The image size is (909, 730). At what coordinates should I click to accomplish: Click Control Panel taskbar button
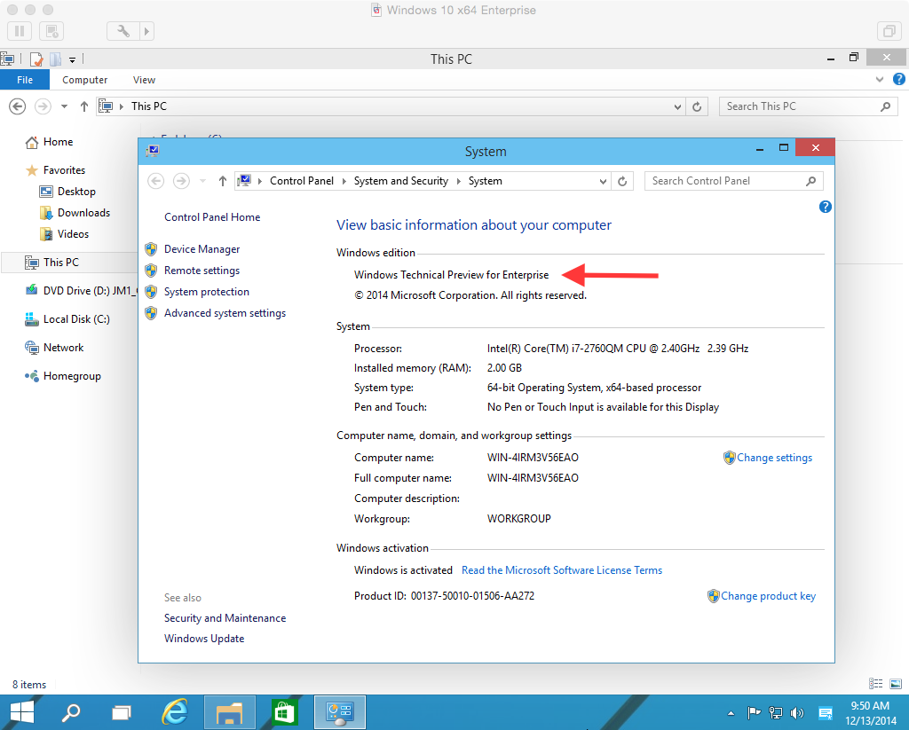340,712
